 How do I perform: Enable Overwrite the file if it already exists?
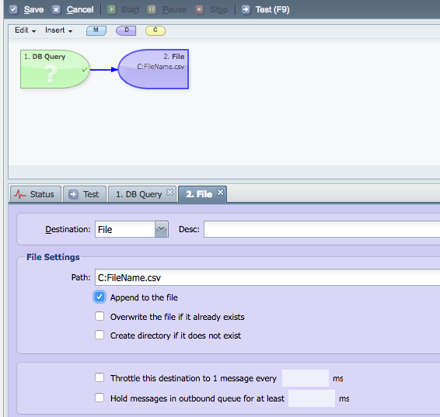coord(100,316)
